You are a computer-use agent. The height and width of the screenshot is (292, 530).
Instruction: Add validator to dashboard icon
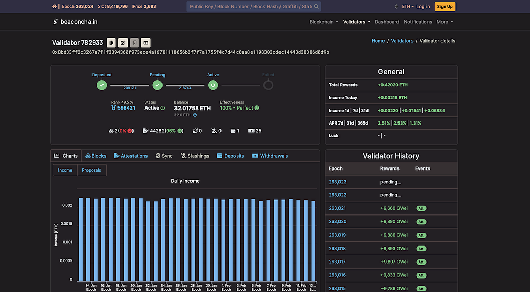tap(145, 43)
